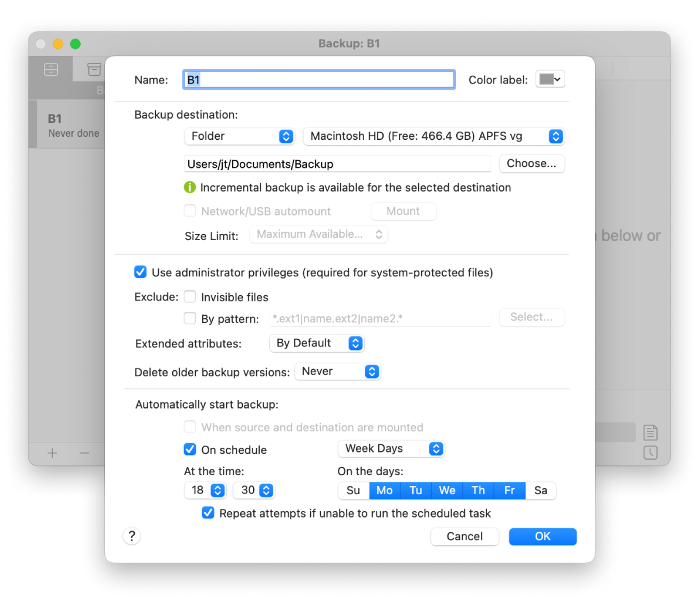Open the Week Days schedule dropdown
This screenshot has width=699, height=605.
pyautogui.click(x=391, y=449)
